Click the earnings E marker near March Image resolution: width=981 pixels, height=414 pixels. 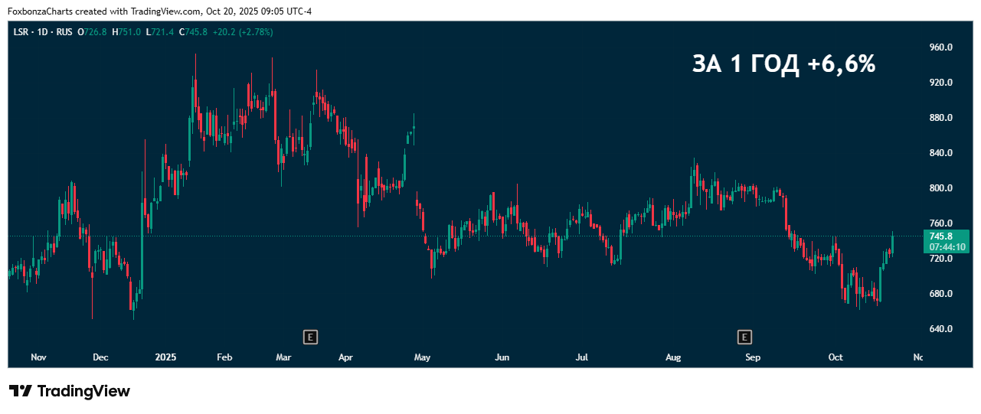pos(310,337)
